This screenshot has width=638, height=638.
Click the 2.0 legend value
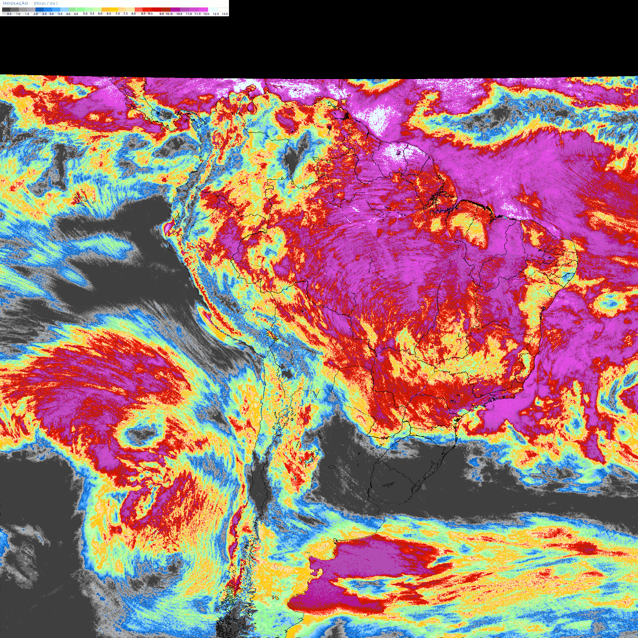(35, 14)
